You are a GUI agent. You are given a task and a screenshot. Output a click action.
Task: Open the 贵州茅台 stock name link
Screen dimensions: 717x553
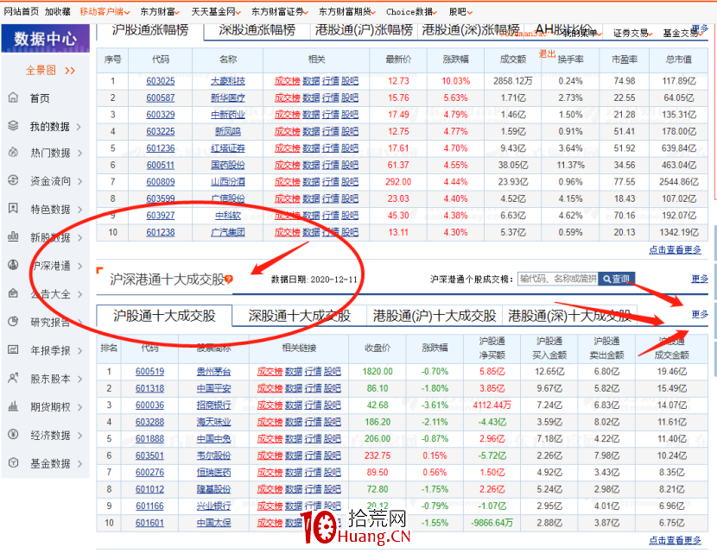pyautogui.click(x=213, y=371)
